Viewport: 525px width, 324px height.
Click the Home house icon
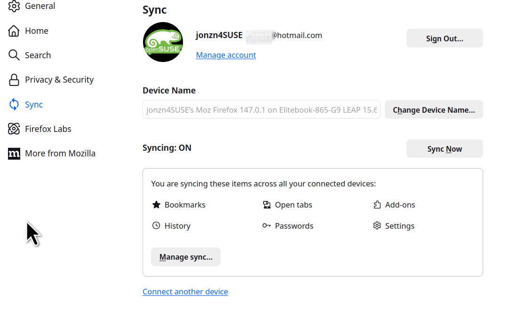point(14,31)
